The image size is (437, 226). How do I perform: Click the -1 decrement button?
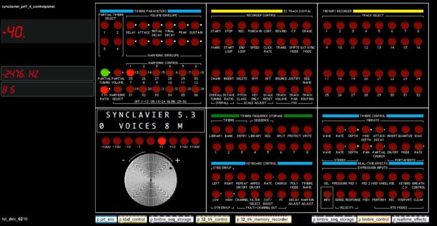coord(140,141)
